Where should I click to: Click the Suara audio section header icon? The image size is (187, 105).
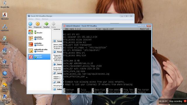point(55,64)
